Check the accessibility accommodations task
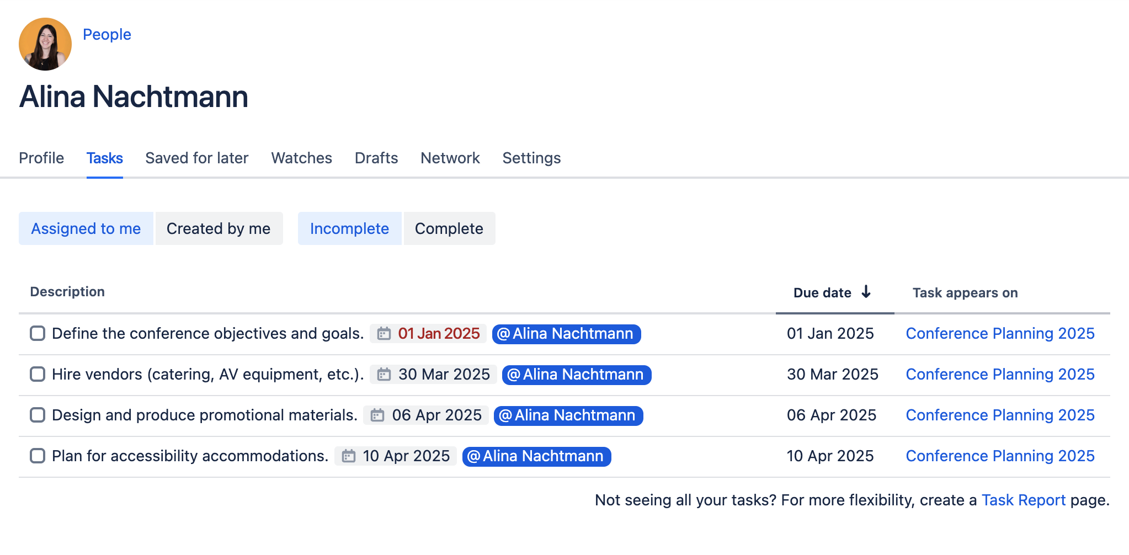Image resolution: width=1129 pixels, height=555 pixels. coord(36,456)
